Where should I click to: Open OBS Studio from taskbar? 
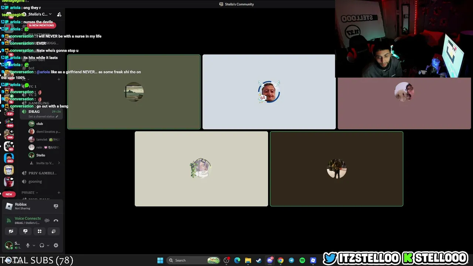(227, 260)
